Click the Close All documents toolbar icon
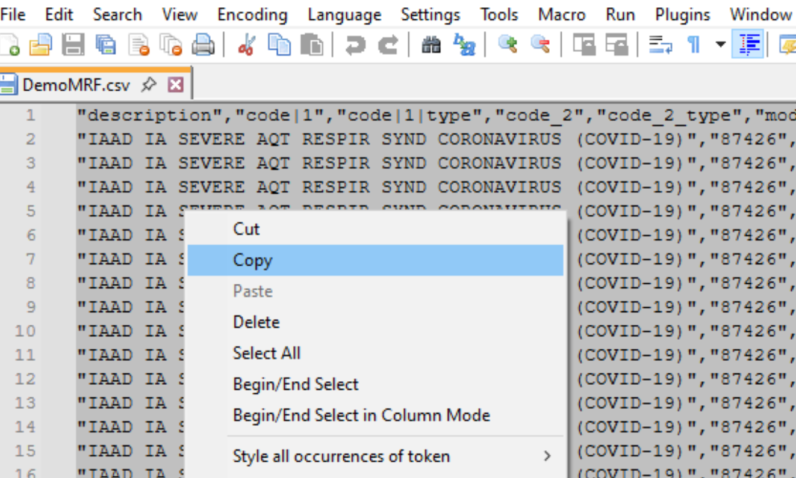This screenshot has width=796, height=478. [x=170, y=44]
